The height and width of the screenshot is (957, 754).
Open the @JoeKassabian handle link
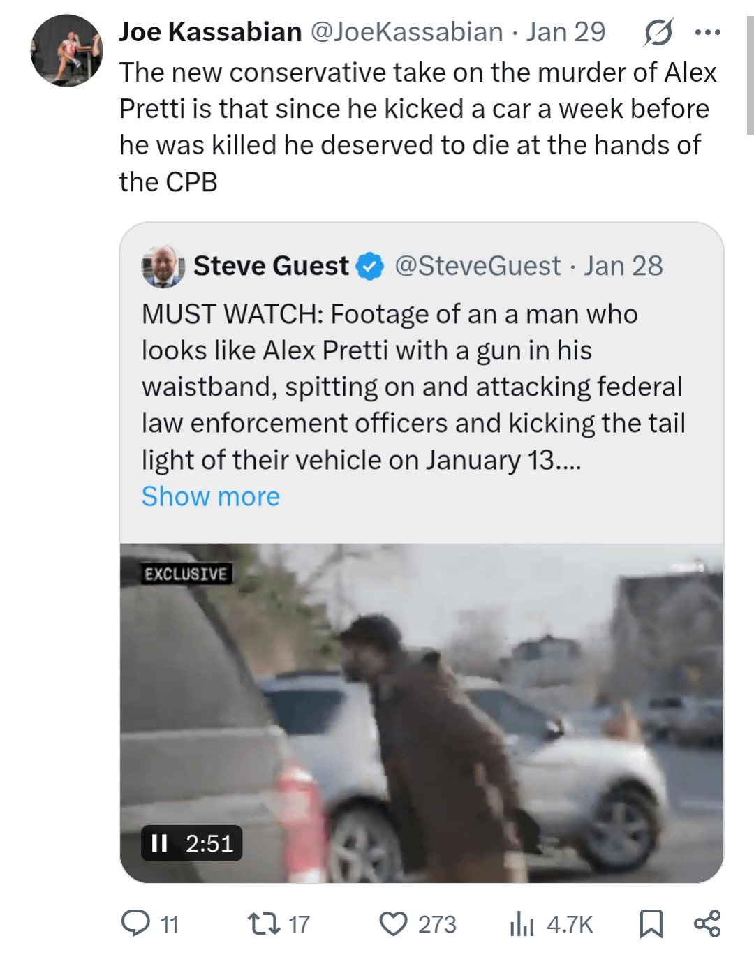(x=406, y=32)
